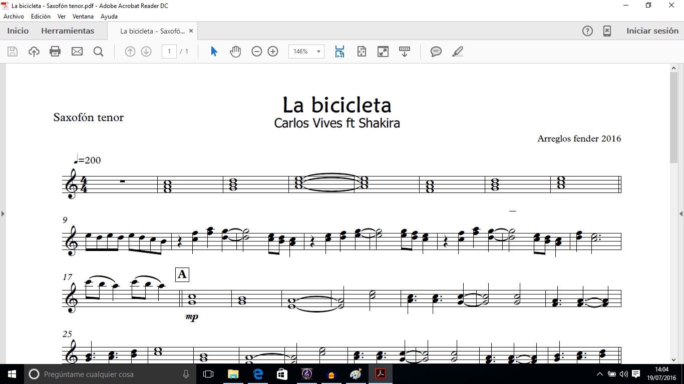Click the read mode download-style icon
The width and height of the screenshot is (684, 384).
pyautogui.click(x=405, y=51)
